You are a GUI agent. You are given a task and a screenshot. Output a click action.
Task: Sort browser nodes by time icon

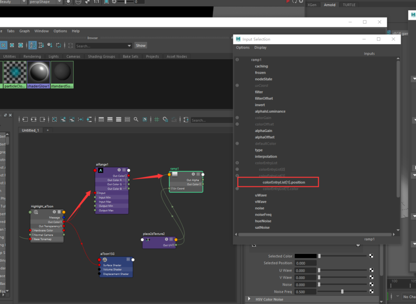click(50, 45)
